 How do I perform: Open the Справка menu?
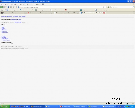click(38, 4)
